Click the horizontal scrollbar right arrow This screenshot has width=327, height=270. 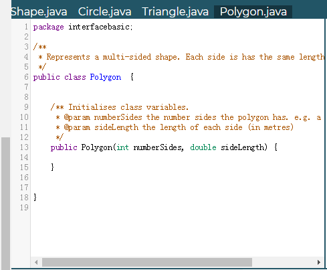click(x=319, y=262)
